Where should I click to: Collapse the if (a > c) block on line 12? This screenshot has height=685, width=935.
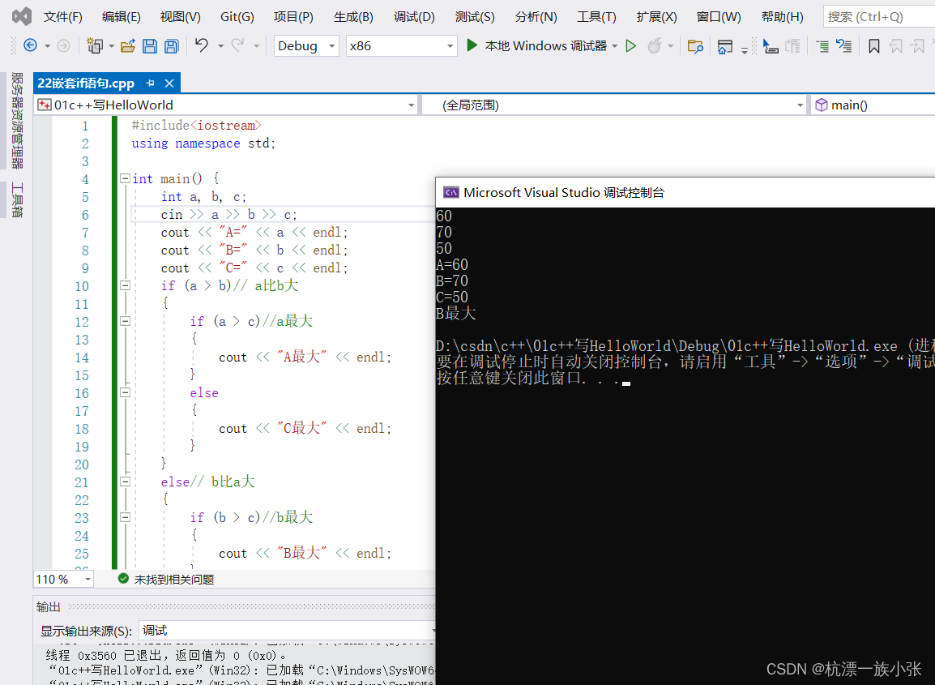(x=125, y=321)
